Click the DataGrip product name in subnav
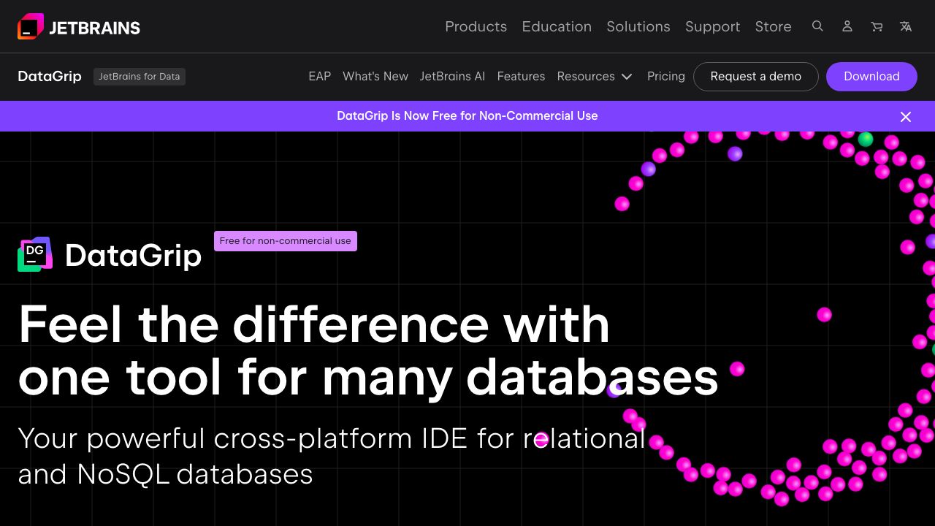935x526 pixels. (x=50, y=76)
